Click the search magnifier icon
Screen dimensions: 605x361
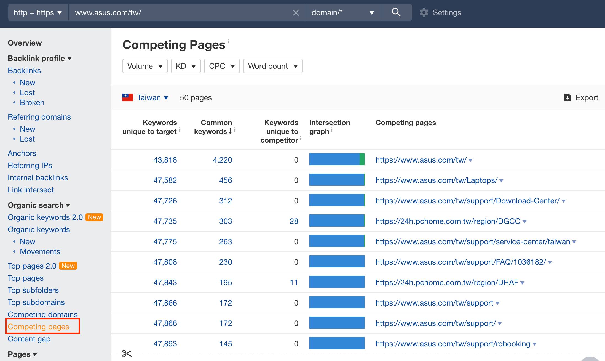point(396,12)
